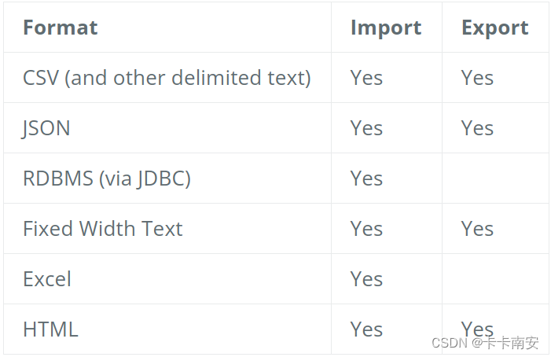The width and height of the screenshot is (551, 357).
Task: Click the Export Yes value for HTML
Action: (x=477, y=328)
